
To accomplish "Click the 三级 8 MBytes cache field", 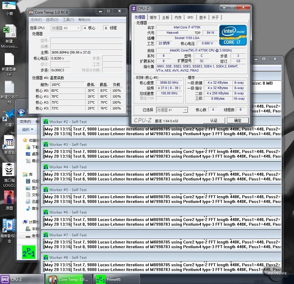I will (x=218, y=99).
